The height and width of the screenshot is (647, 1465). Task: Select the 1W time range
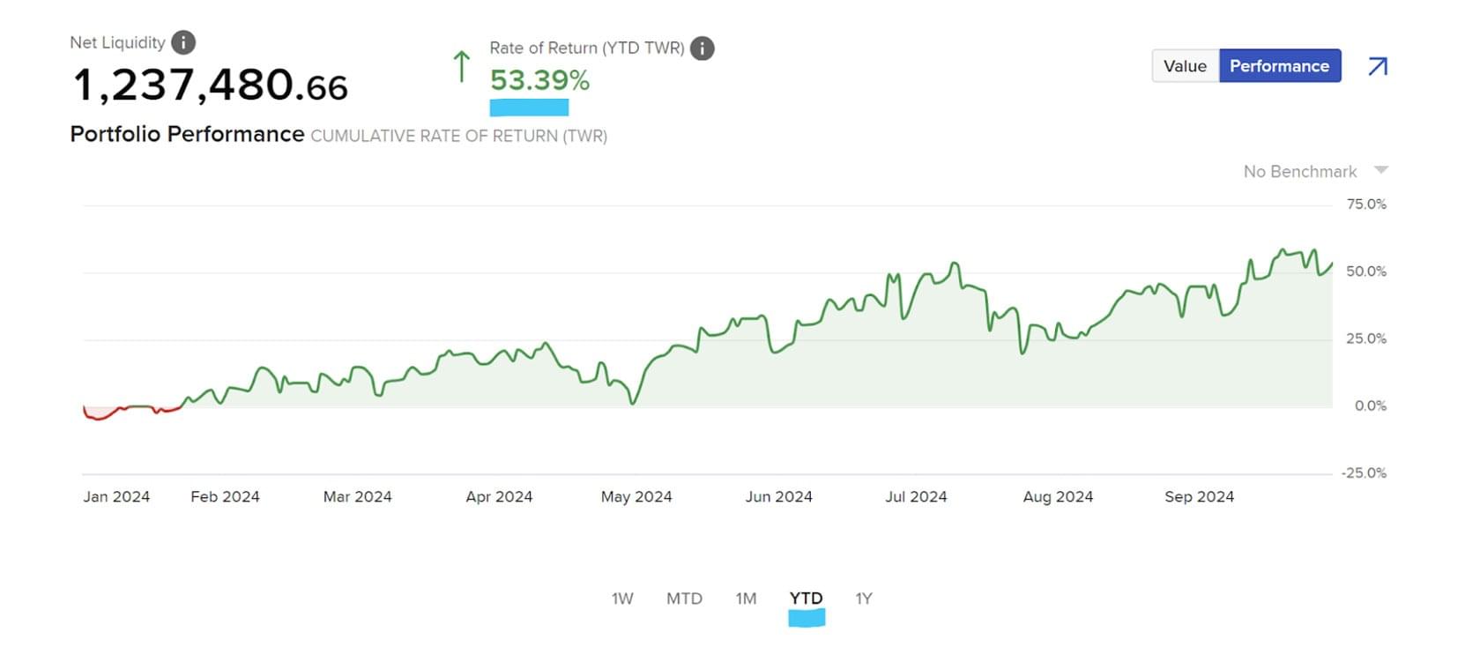622,599
